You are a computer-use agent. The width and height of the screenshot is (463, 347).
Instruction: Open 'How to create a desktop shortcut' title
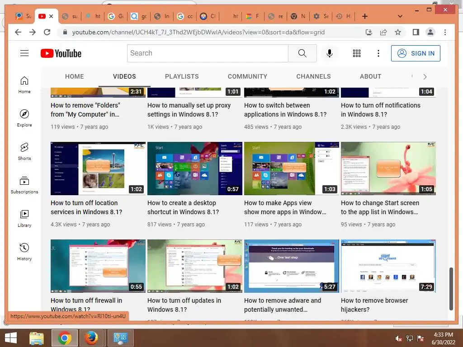(183, 207)
